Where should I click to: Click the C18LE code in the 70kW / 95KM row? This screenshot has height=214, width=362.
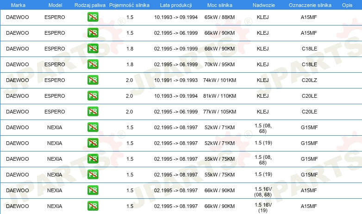pos(309,64)
